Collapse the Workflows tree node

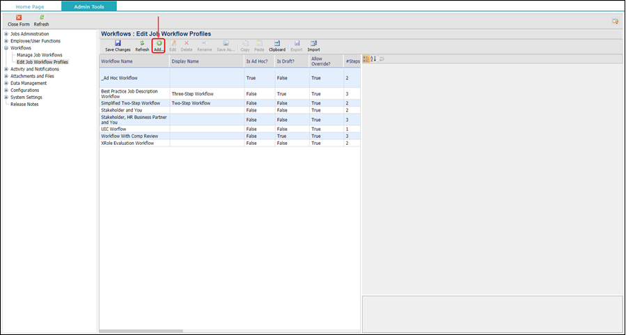tap(6, 48)
